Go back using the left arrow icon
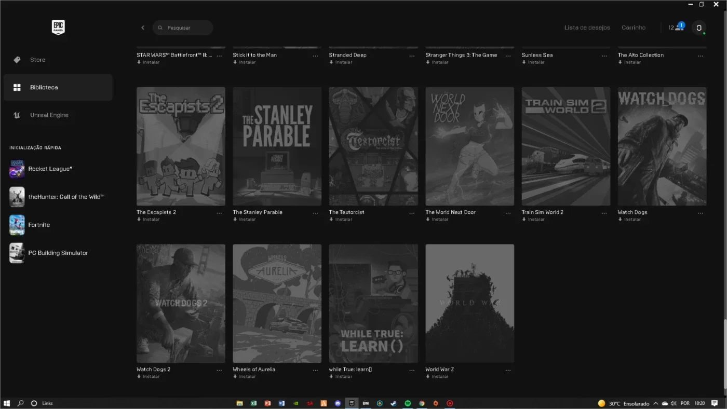Screen dimensions: 727x409 pyautogui.click(x=143, y=28)
